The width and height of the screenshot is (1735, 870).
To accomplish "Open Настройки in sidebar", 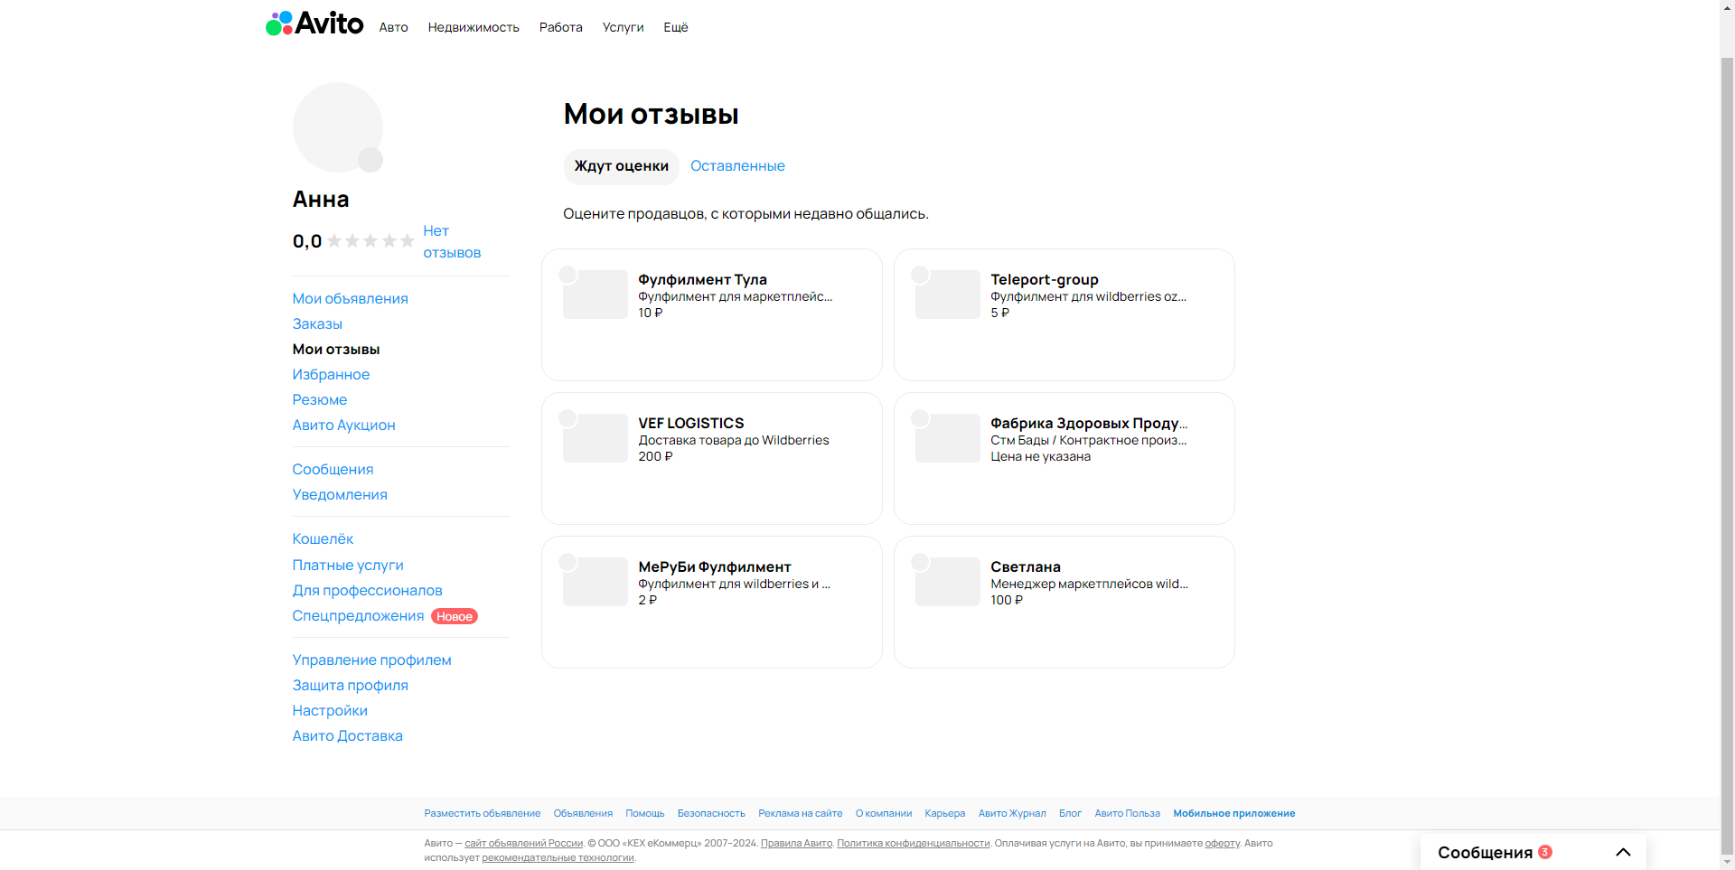I will tap(330, 711).
